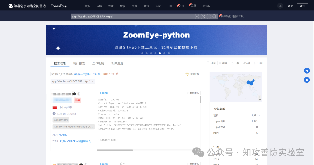
Task: Open 贡献 contribute menu
Action: pyautogui.click(x=158, y=6)
